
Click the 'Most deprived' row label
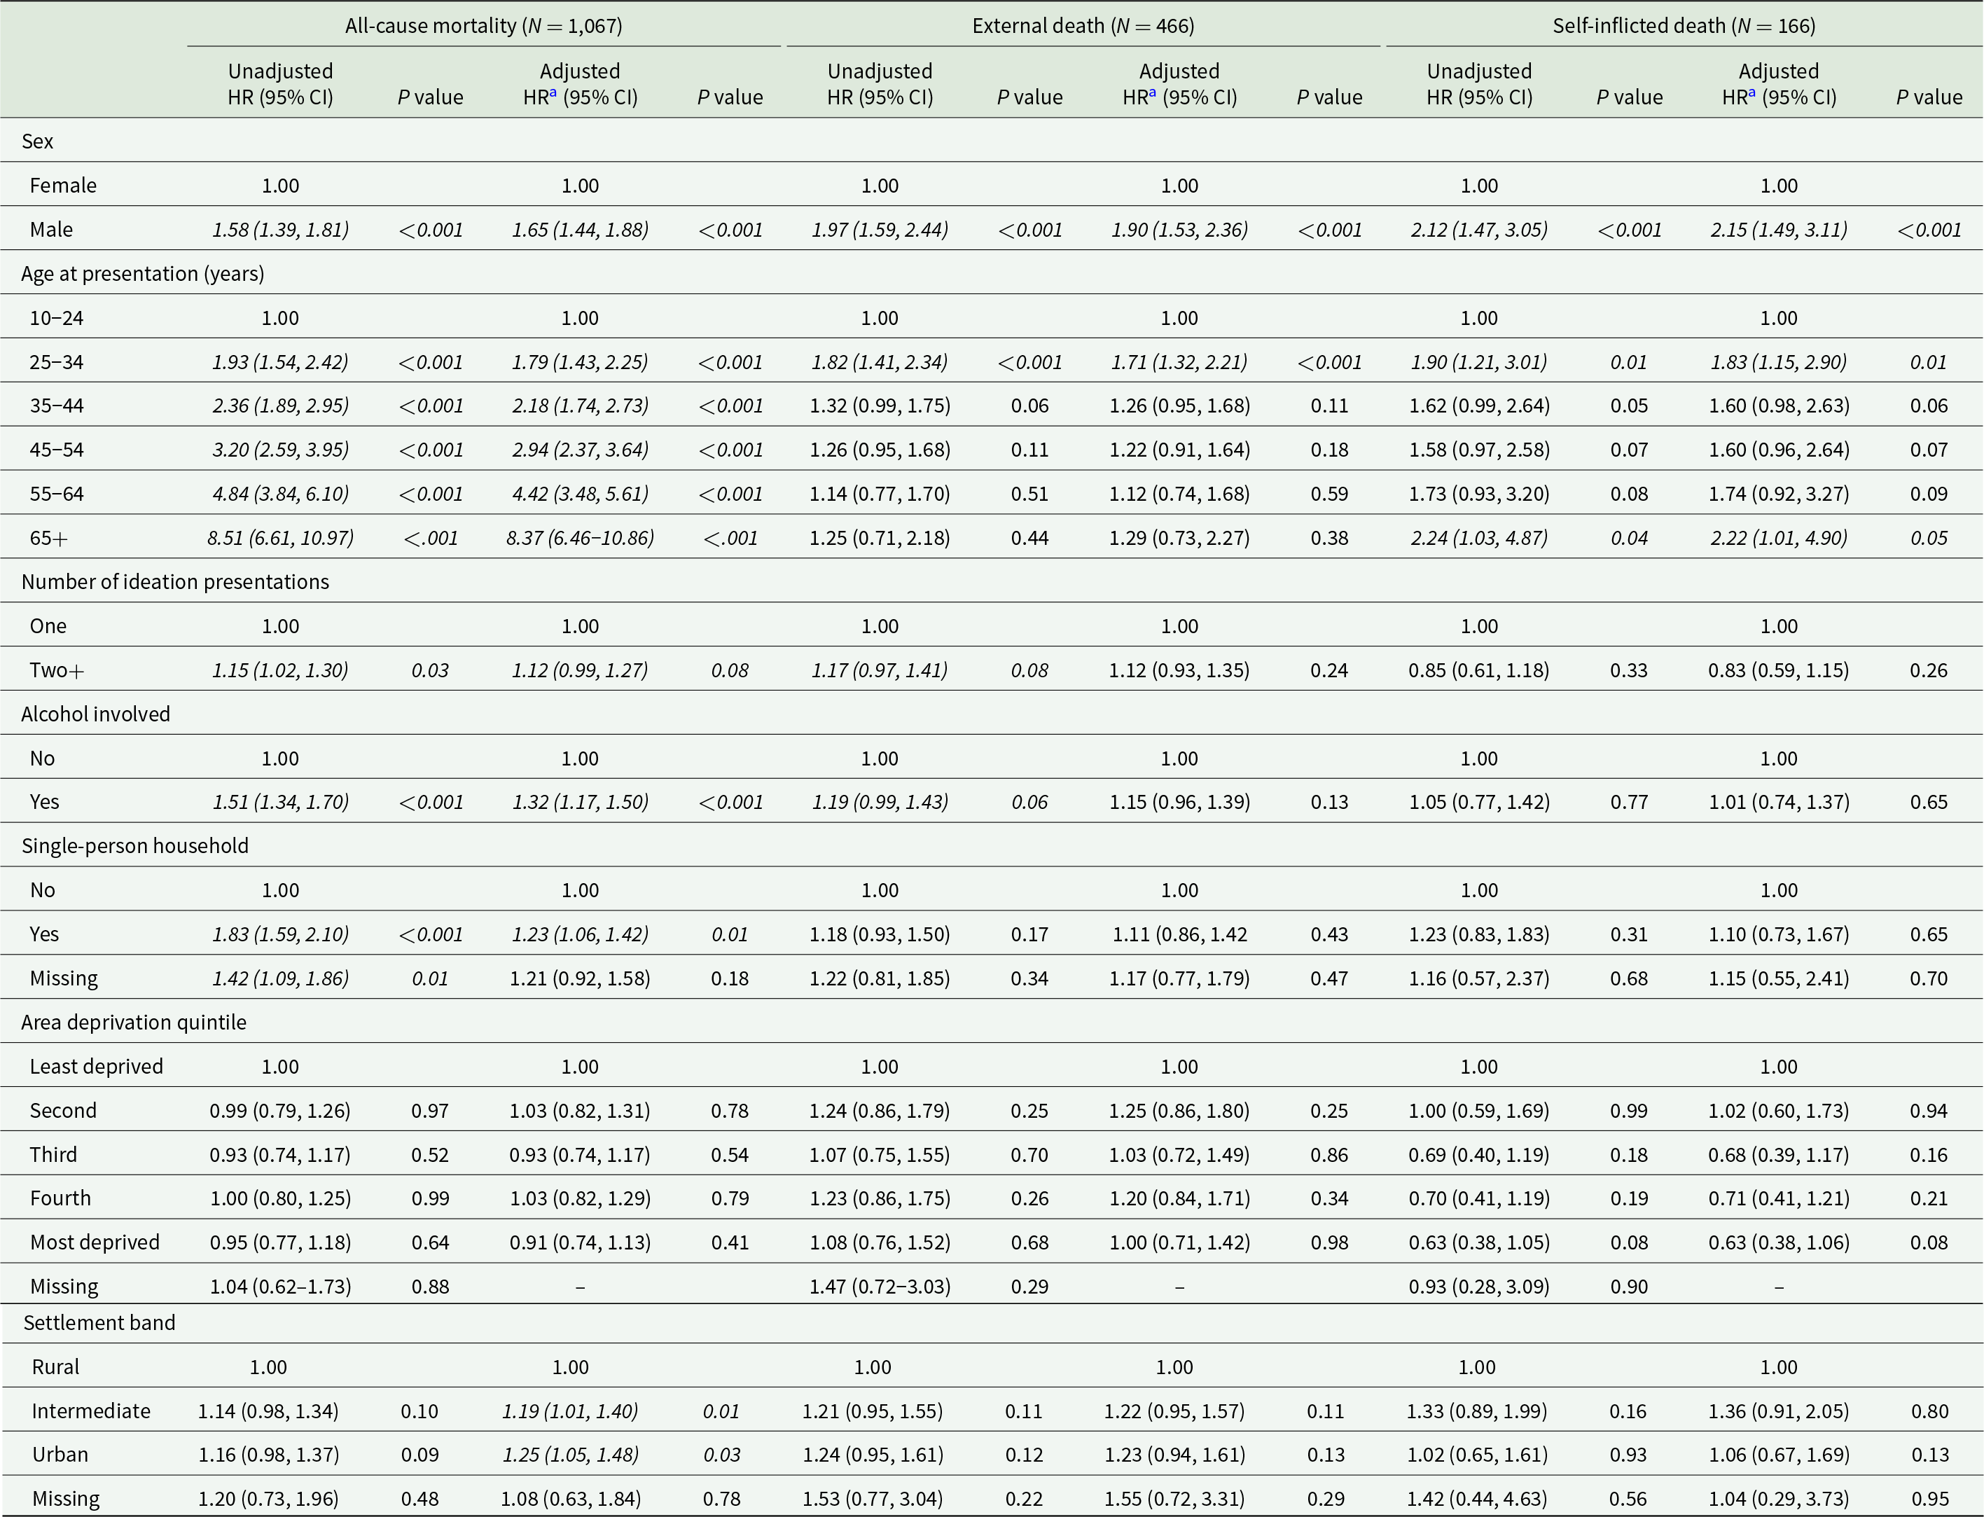pyautogui.click(x=95, y=1242)
